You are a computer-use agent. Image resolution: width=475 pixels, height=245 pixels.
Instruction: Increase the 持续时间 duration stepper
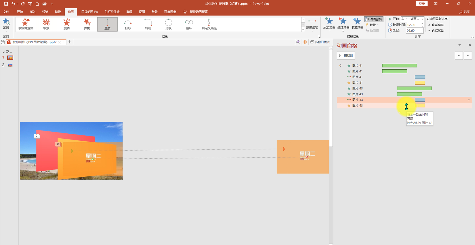point(422,24)
